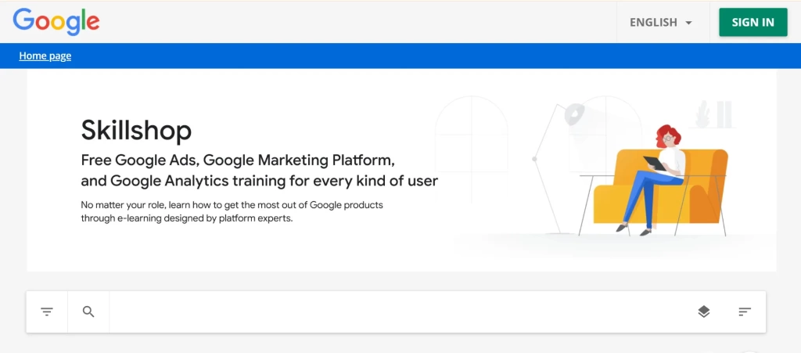
Task: Click the sort icon at bar's end
Action: tap(745, 312)
